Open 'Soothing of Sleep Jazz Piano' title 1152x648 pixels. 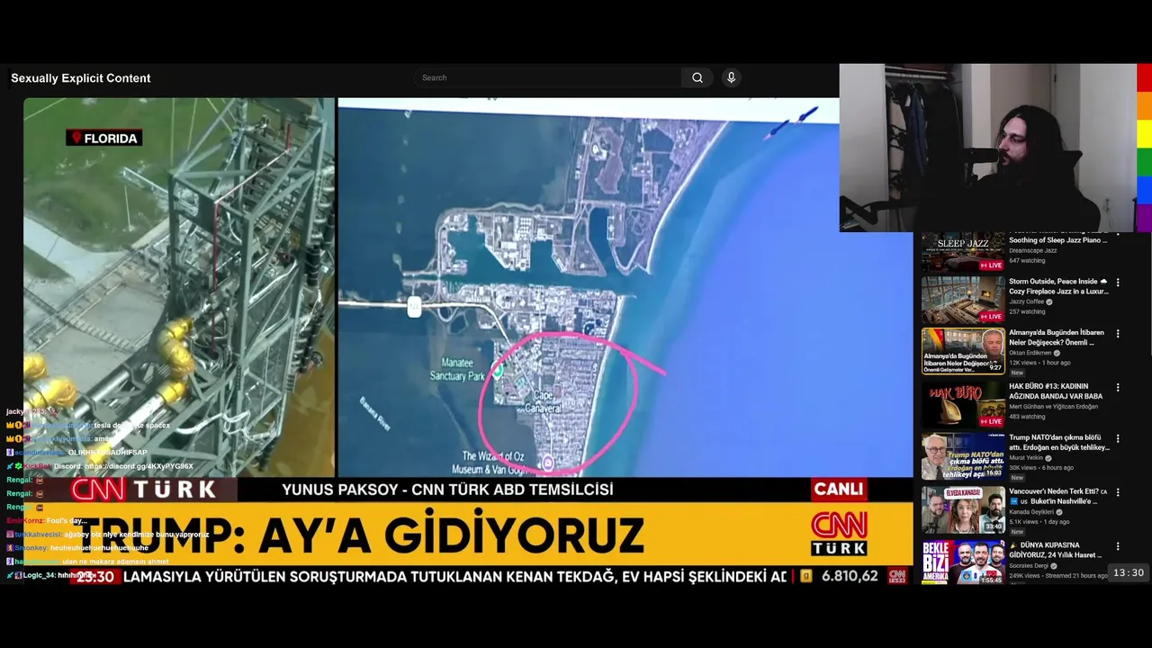click(x=1057, y=240)
